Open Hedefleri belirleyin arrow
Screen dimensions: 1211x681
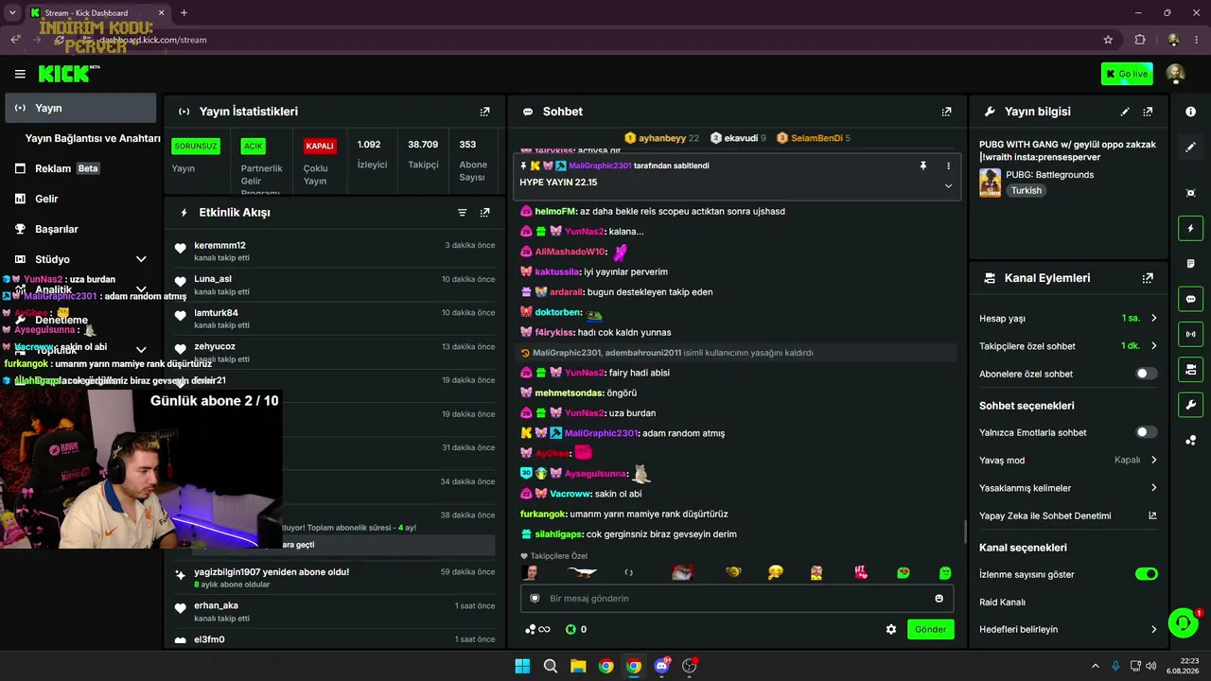(x=1153, y=629)
